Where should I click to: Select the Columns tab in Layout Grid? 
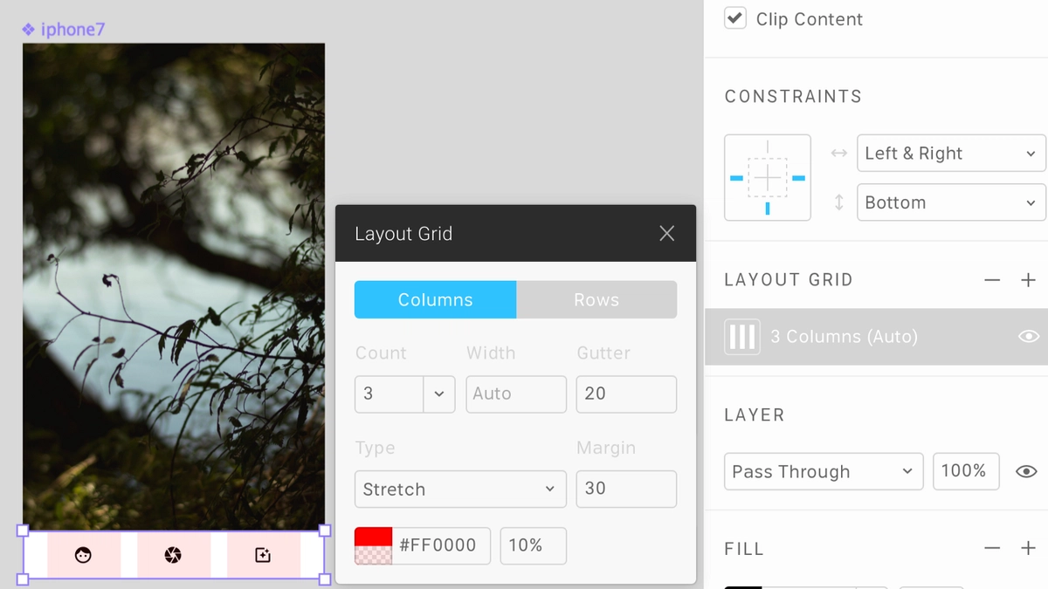coord(435,299)
